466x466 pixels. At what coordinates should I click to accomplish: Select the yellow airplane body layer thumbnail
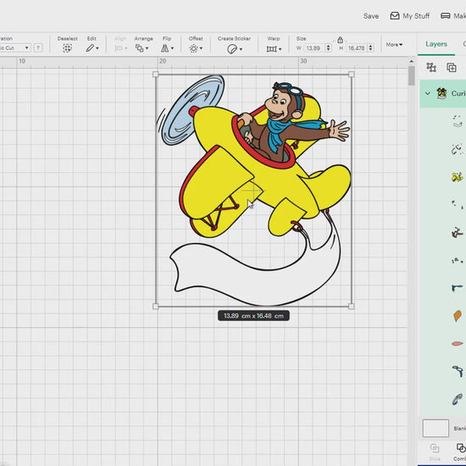point(458,177)
